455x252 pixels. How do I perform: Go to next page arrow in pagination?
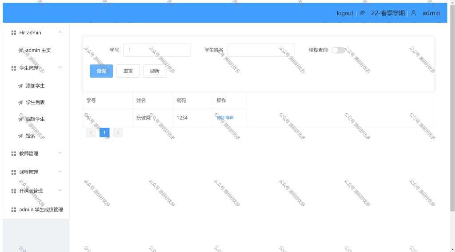pyautogui.click(x=118, y=133)
